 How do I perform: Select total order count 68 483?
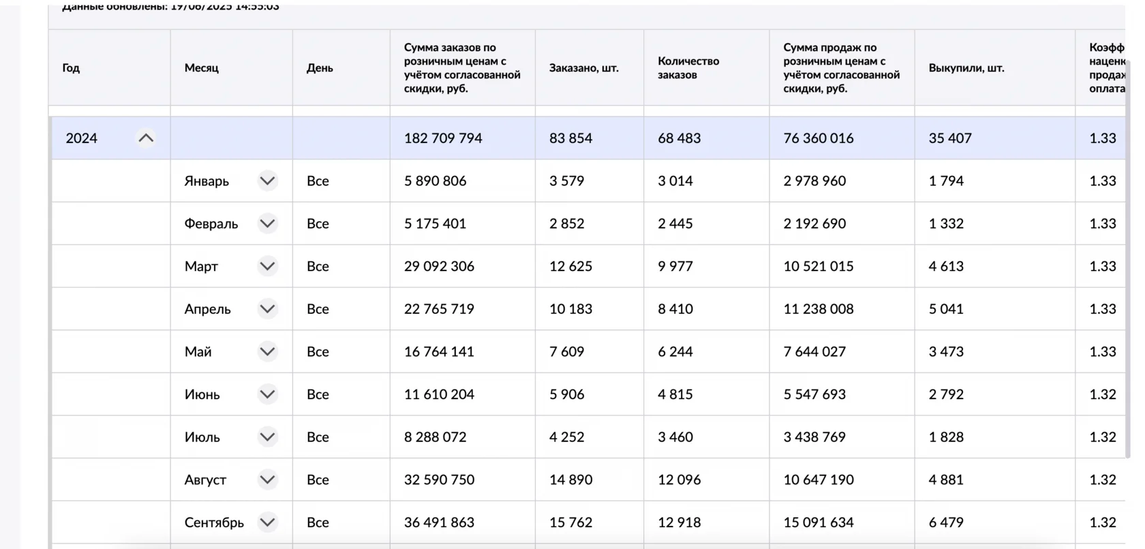pos(679,138)
